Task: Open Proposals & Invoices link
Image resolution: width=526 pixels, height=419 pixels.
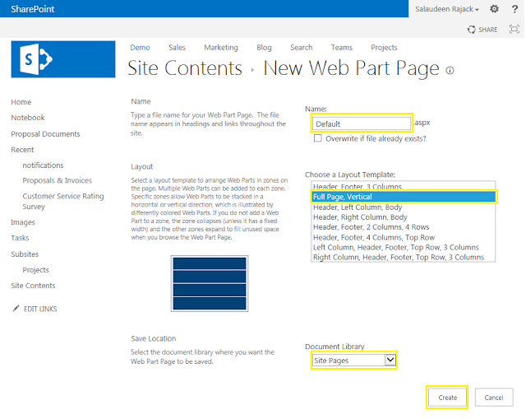Action: tap(57, 180)
